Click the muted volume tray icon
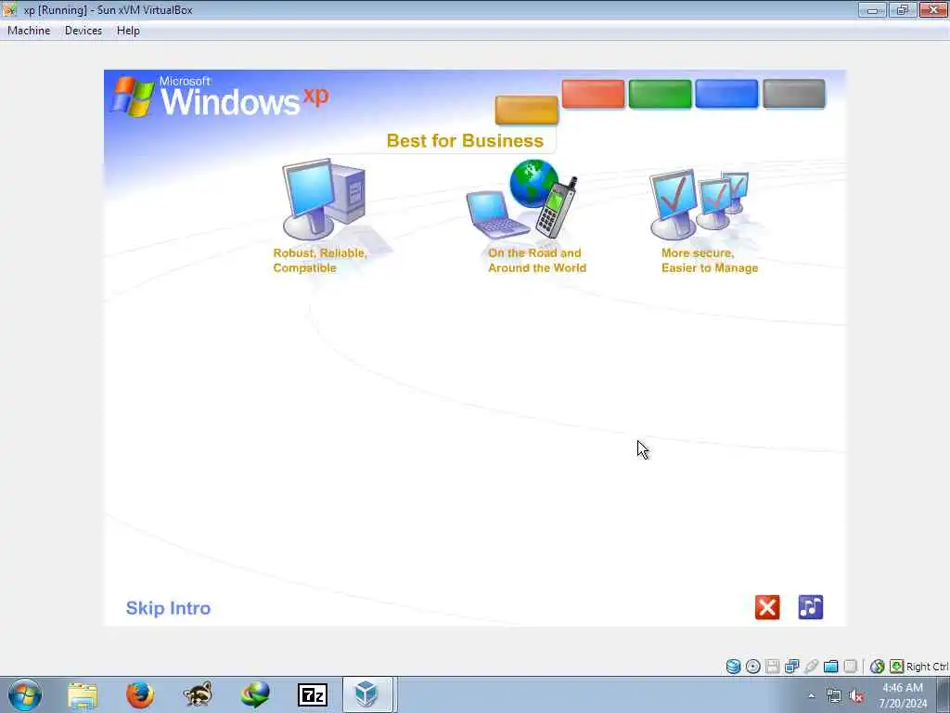The width and height of the screenshot is (950, 713). pos(856,696)
